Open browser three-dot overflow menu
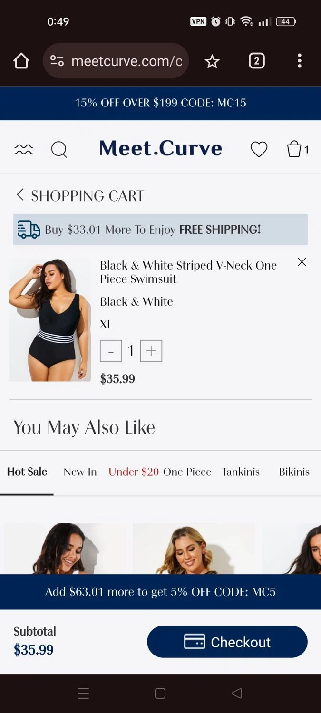 299,61
